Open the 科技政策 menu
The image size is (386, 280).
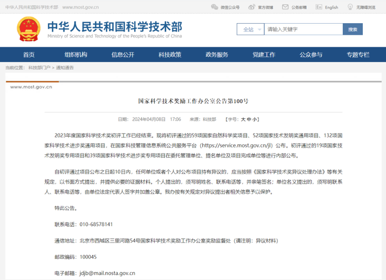point(170,54)
